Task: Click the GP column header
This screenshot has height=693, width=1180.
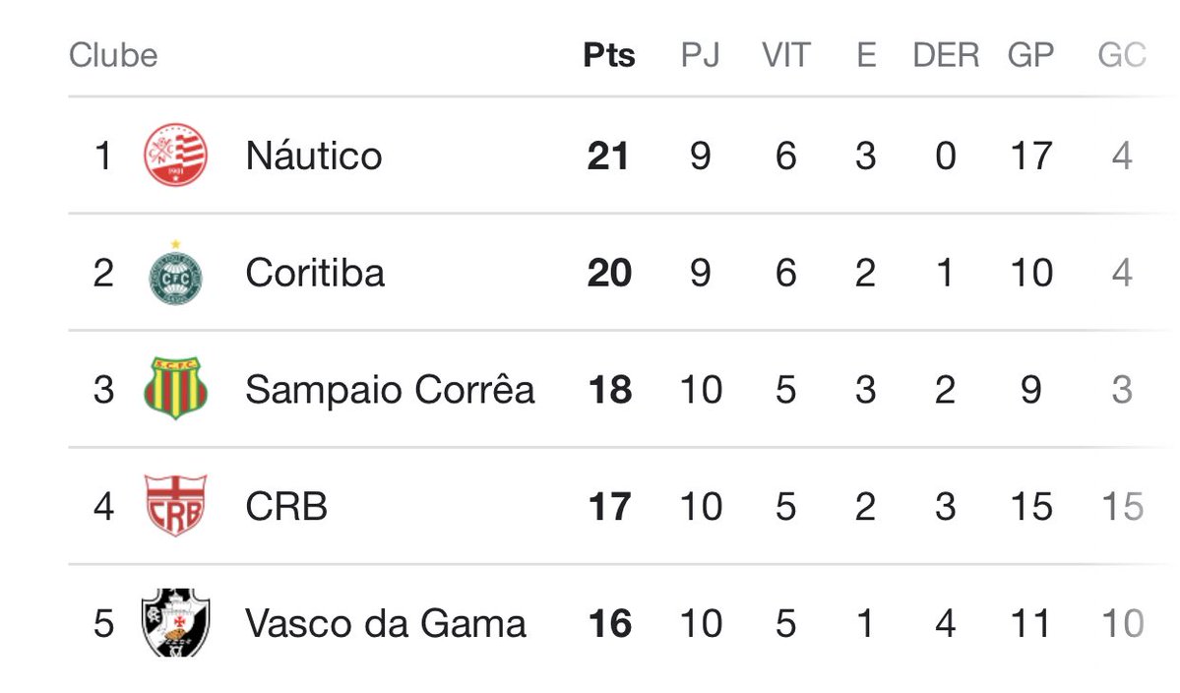Action: coord(1030,55)
